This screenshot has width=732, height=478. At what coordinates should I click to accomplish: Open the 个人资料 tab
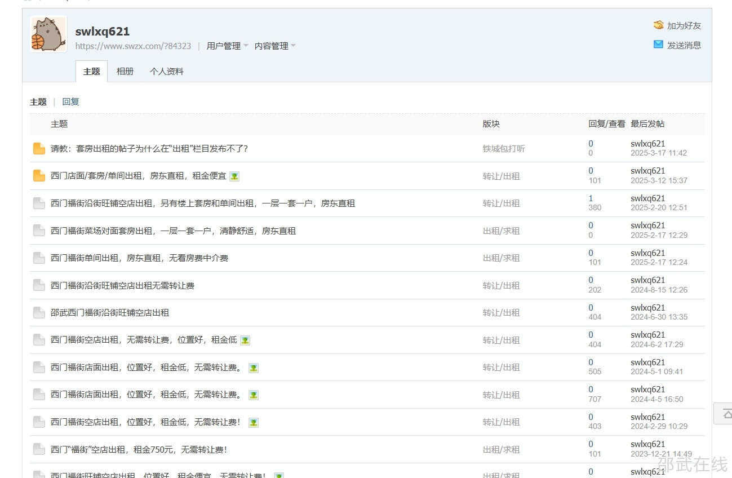pos(167,72)
